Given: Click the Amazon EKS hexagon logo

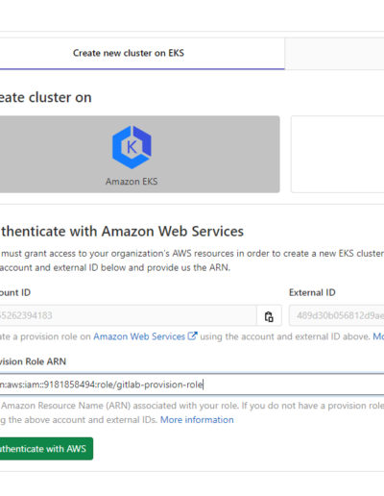Looking at the screenshot, I should tap(132, 147).
